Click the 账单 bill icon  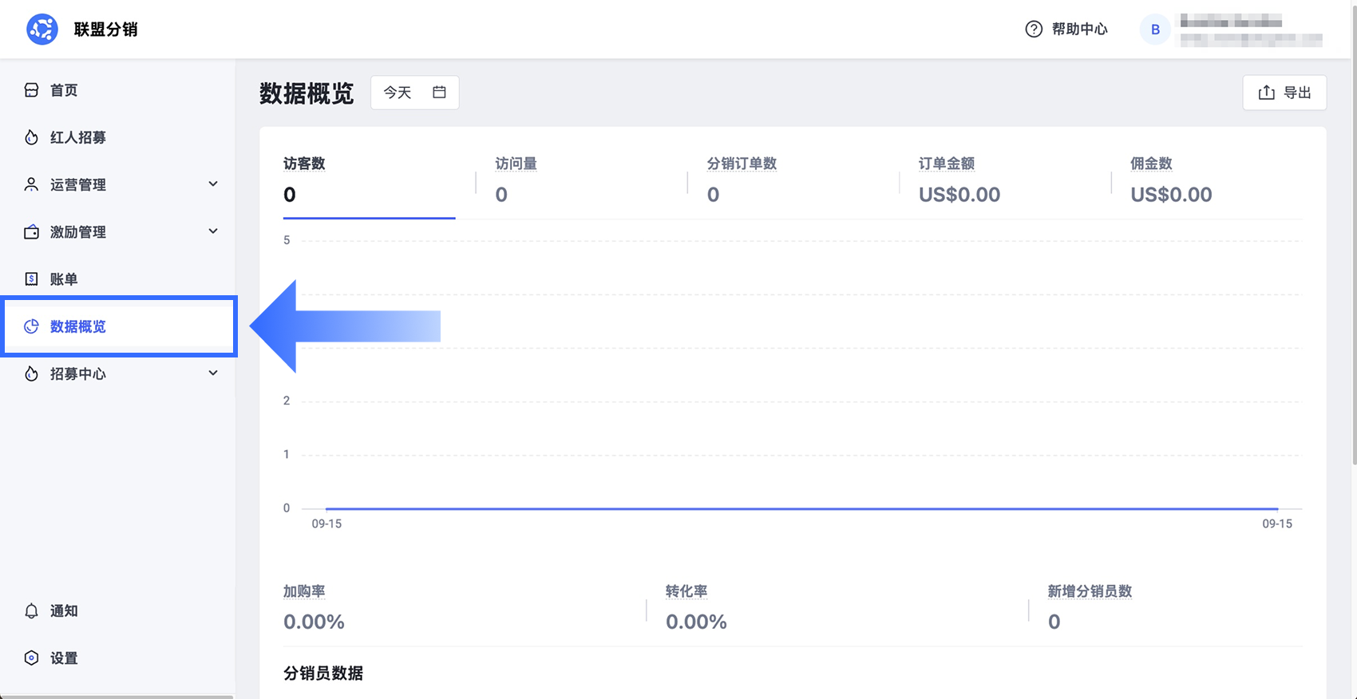click(31, 279)
